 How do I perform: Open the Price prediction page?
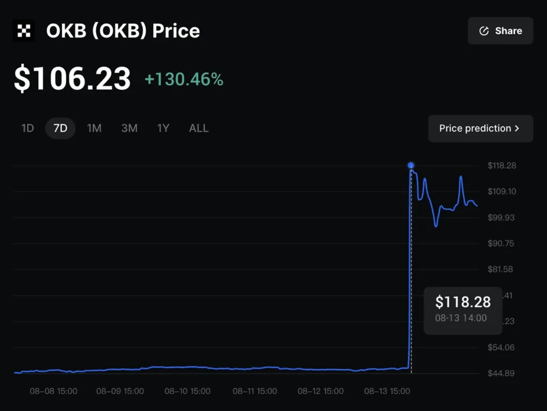[480, 128]
